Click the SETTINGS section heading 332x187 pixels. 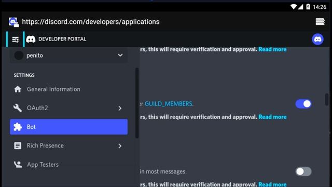[x=24, y=75]
